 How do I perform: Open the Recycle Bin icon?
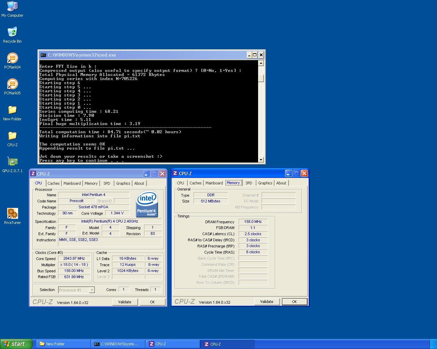tap(12, 35)
